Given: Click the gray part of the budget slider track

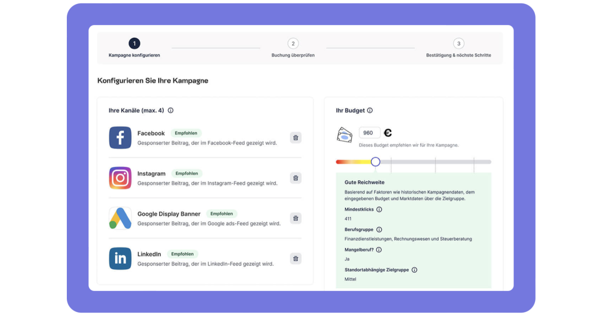Looking at the screenshot, I should click(x=435, y=162).
